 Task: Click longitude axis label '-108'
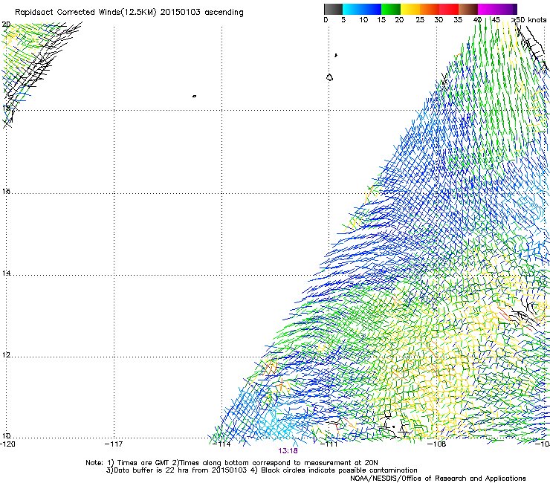437,444
